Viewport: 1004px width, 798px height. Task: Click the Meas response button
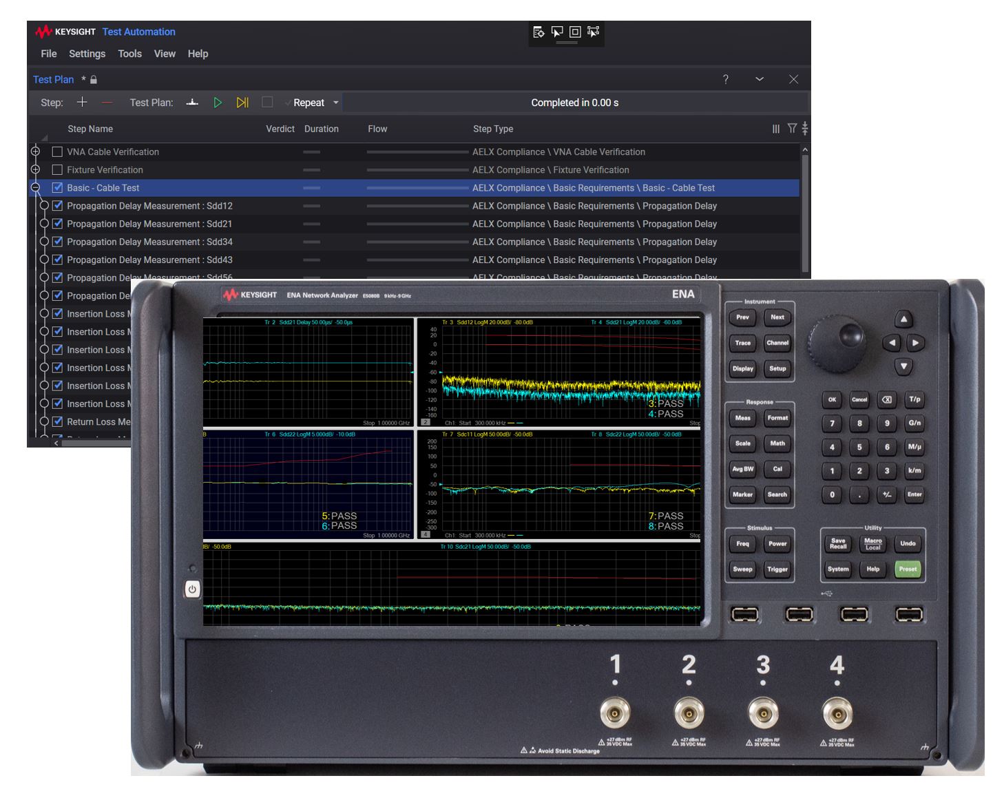click(x=742, y=418)
